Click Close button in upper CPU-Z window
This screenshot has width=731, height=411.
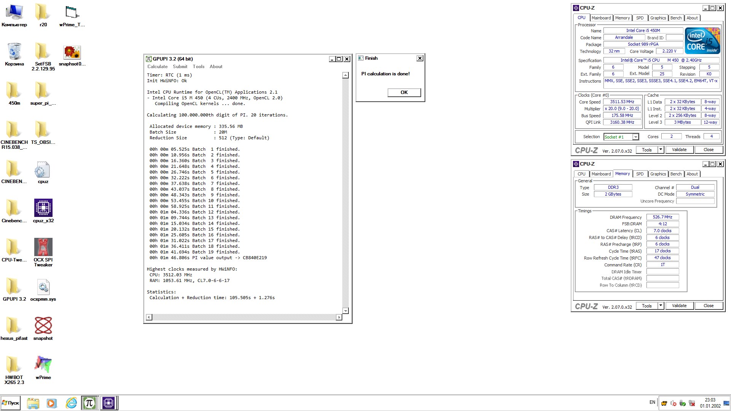tap(709, 150)
